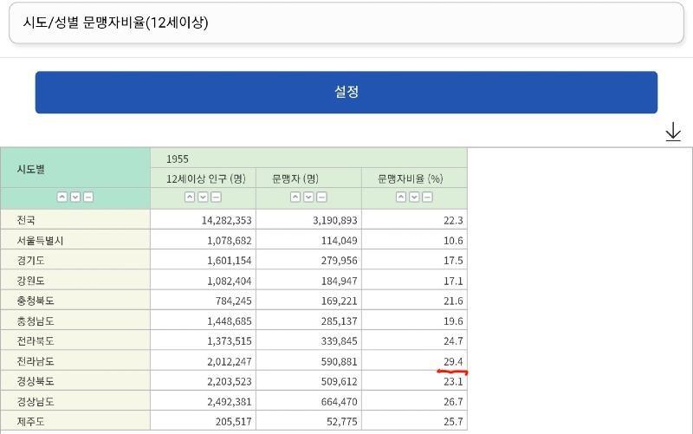The height and width of the screenshot is (434, 693).
Task: Select the 경상남도 row label
Action: tap(36, 401)
